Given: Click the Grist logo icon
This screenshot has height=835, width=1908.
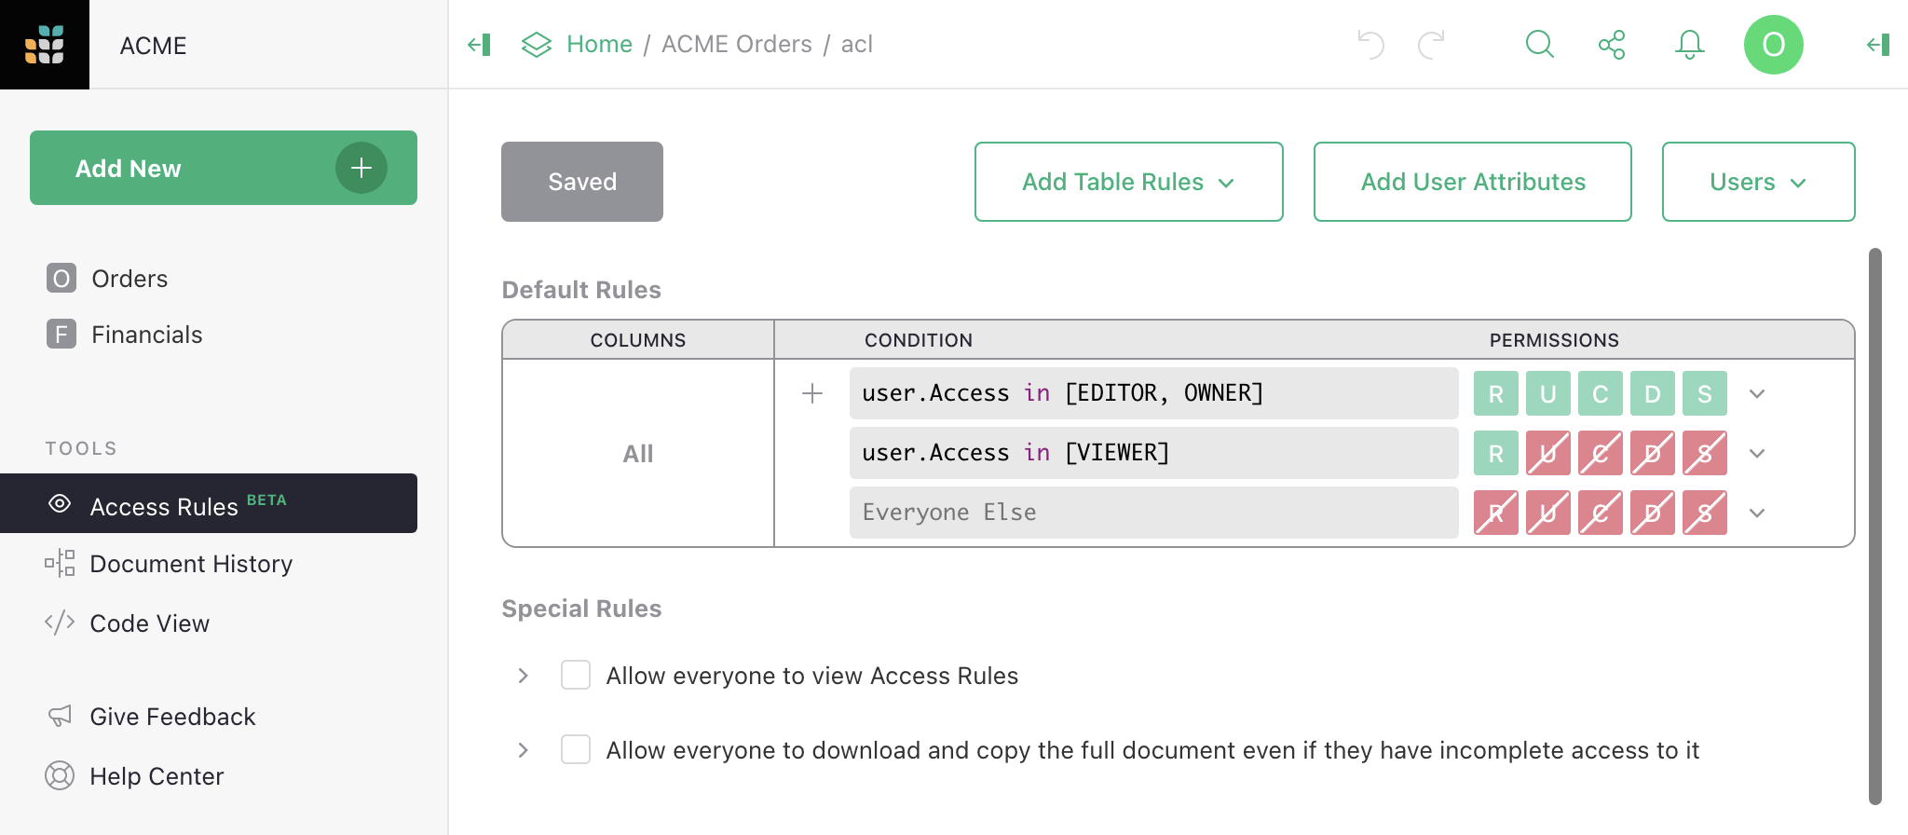Looking at the screenshot, I should click(45, 45).
